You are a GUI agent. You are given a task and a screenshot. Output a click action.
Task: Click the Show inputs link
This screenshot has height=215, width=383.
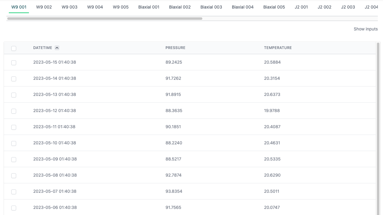[365, 29]
